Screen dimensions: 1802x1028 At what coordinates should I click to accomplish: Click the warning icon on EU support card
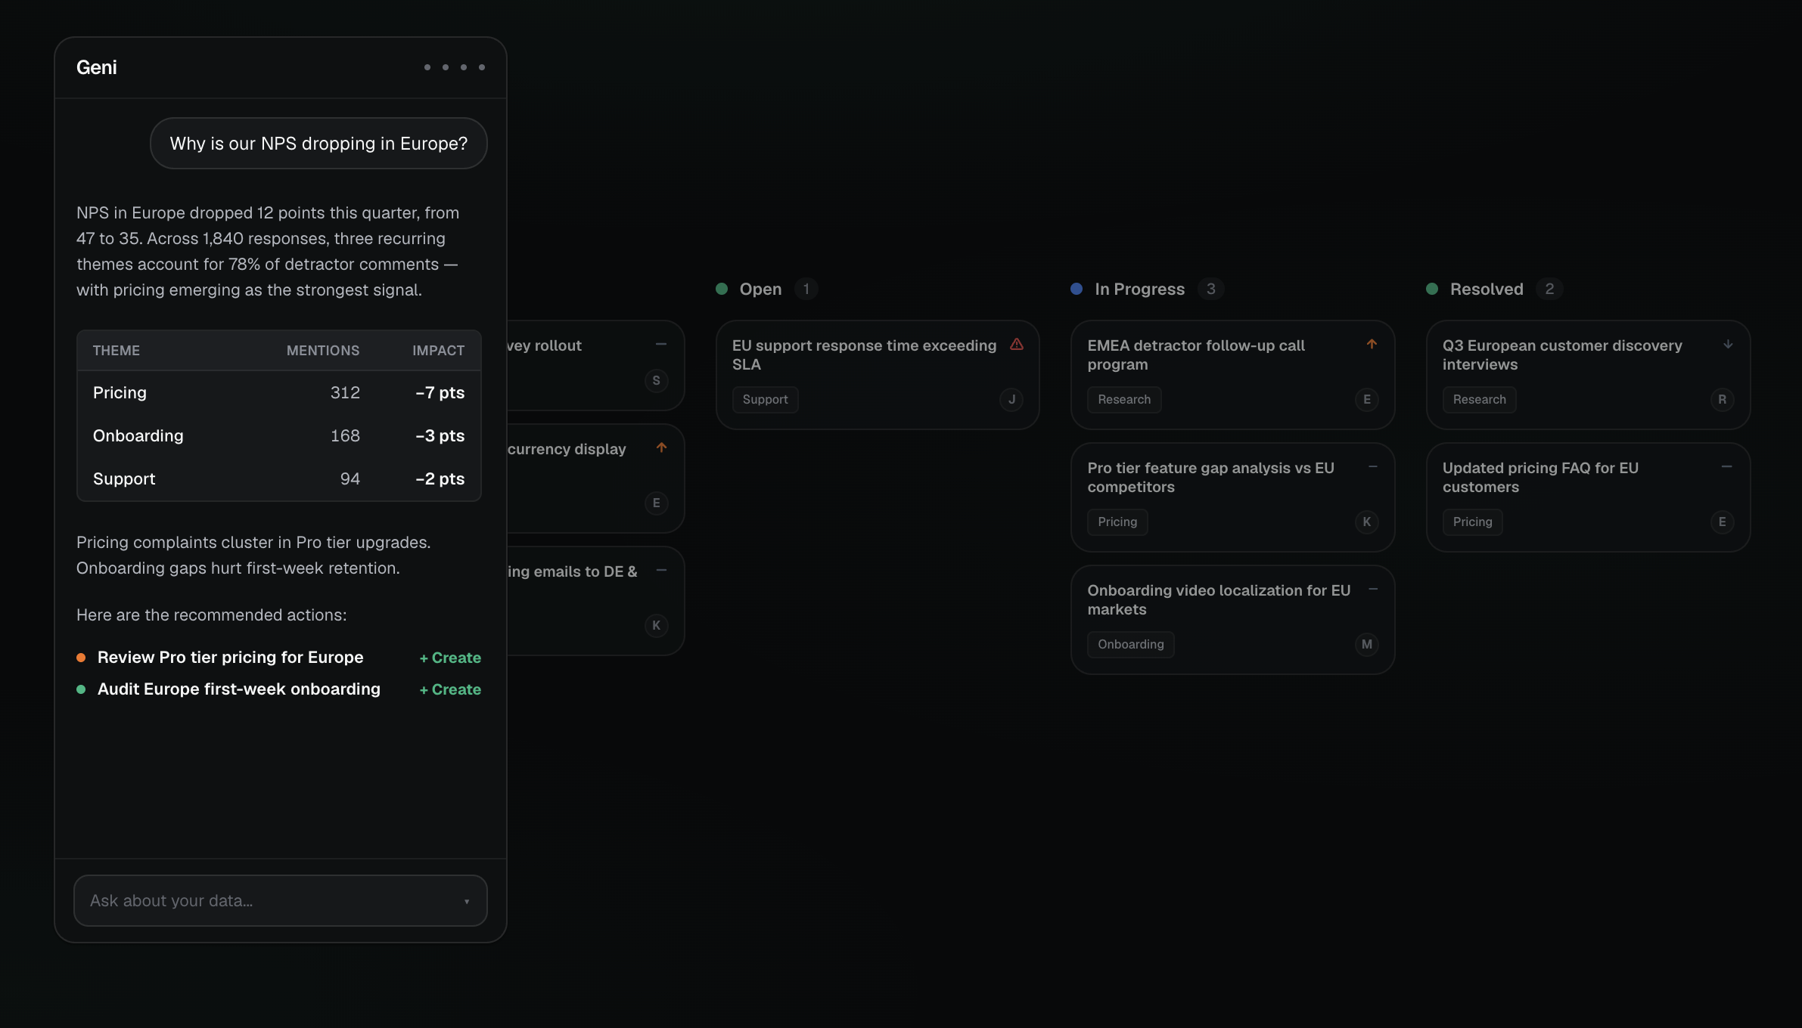[x=1017, y=345]
